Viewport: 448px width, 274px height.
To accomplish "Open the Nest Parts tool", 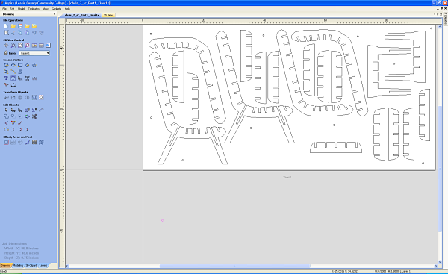I will [34, 142].
